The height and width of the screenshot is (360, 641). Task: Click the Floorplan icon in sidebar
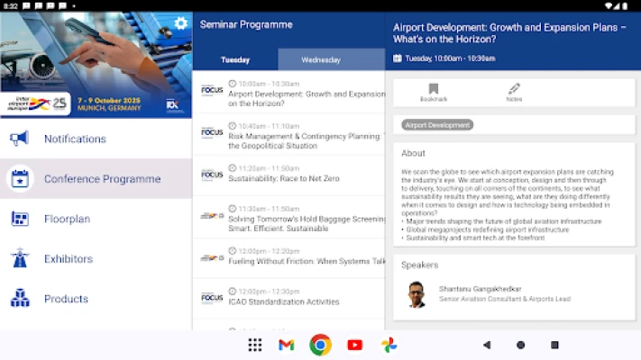point(20,219)
